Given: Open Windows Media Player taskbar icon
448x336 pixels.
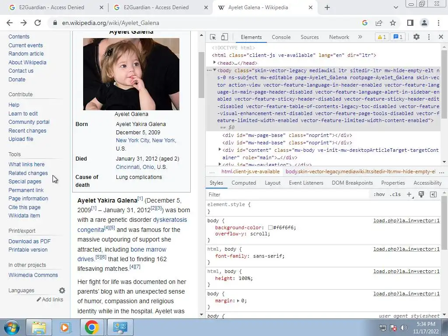Looking at the screenshot, I should tap(65, 327).
